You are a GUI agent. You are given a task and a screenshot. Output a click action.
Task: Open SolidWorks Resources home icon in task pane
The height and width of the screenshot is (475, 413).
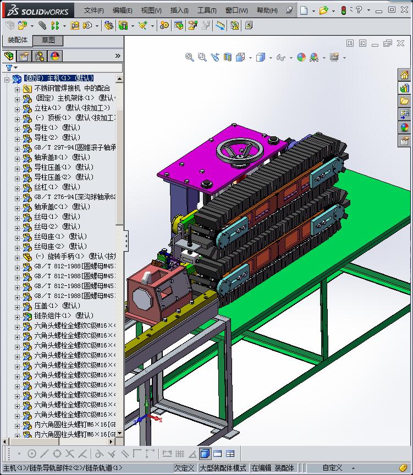pos(405,75)
